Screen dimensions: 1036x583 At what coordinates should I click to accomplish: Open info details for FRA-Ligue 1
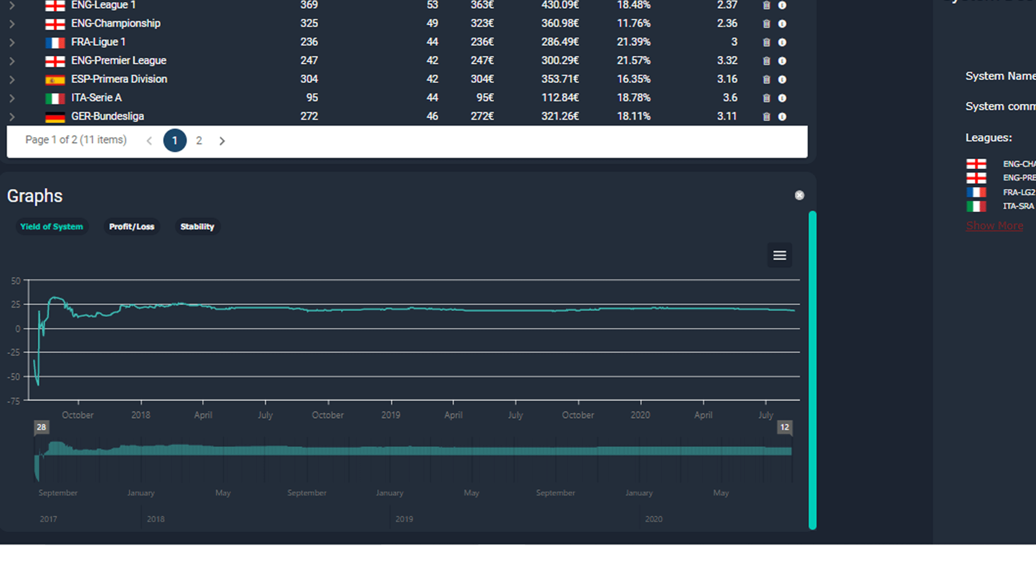coord(782,42)
